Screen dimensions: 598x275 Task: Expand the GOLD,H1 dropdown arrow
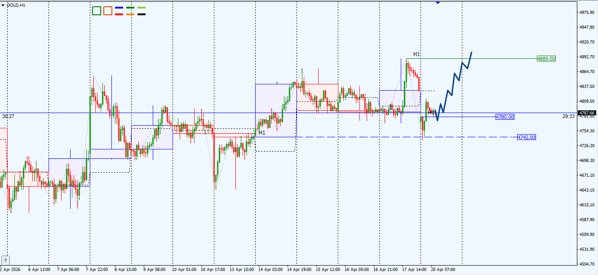click(x=3, y=5)
